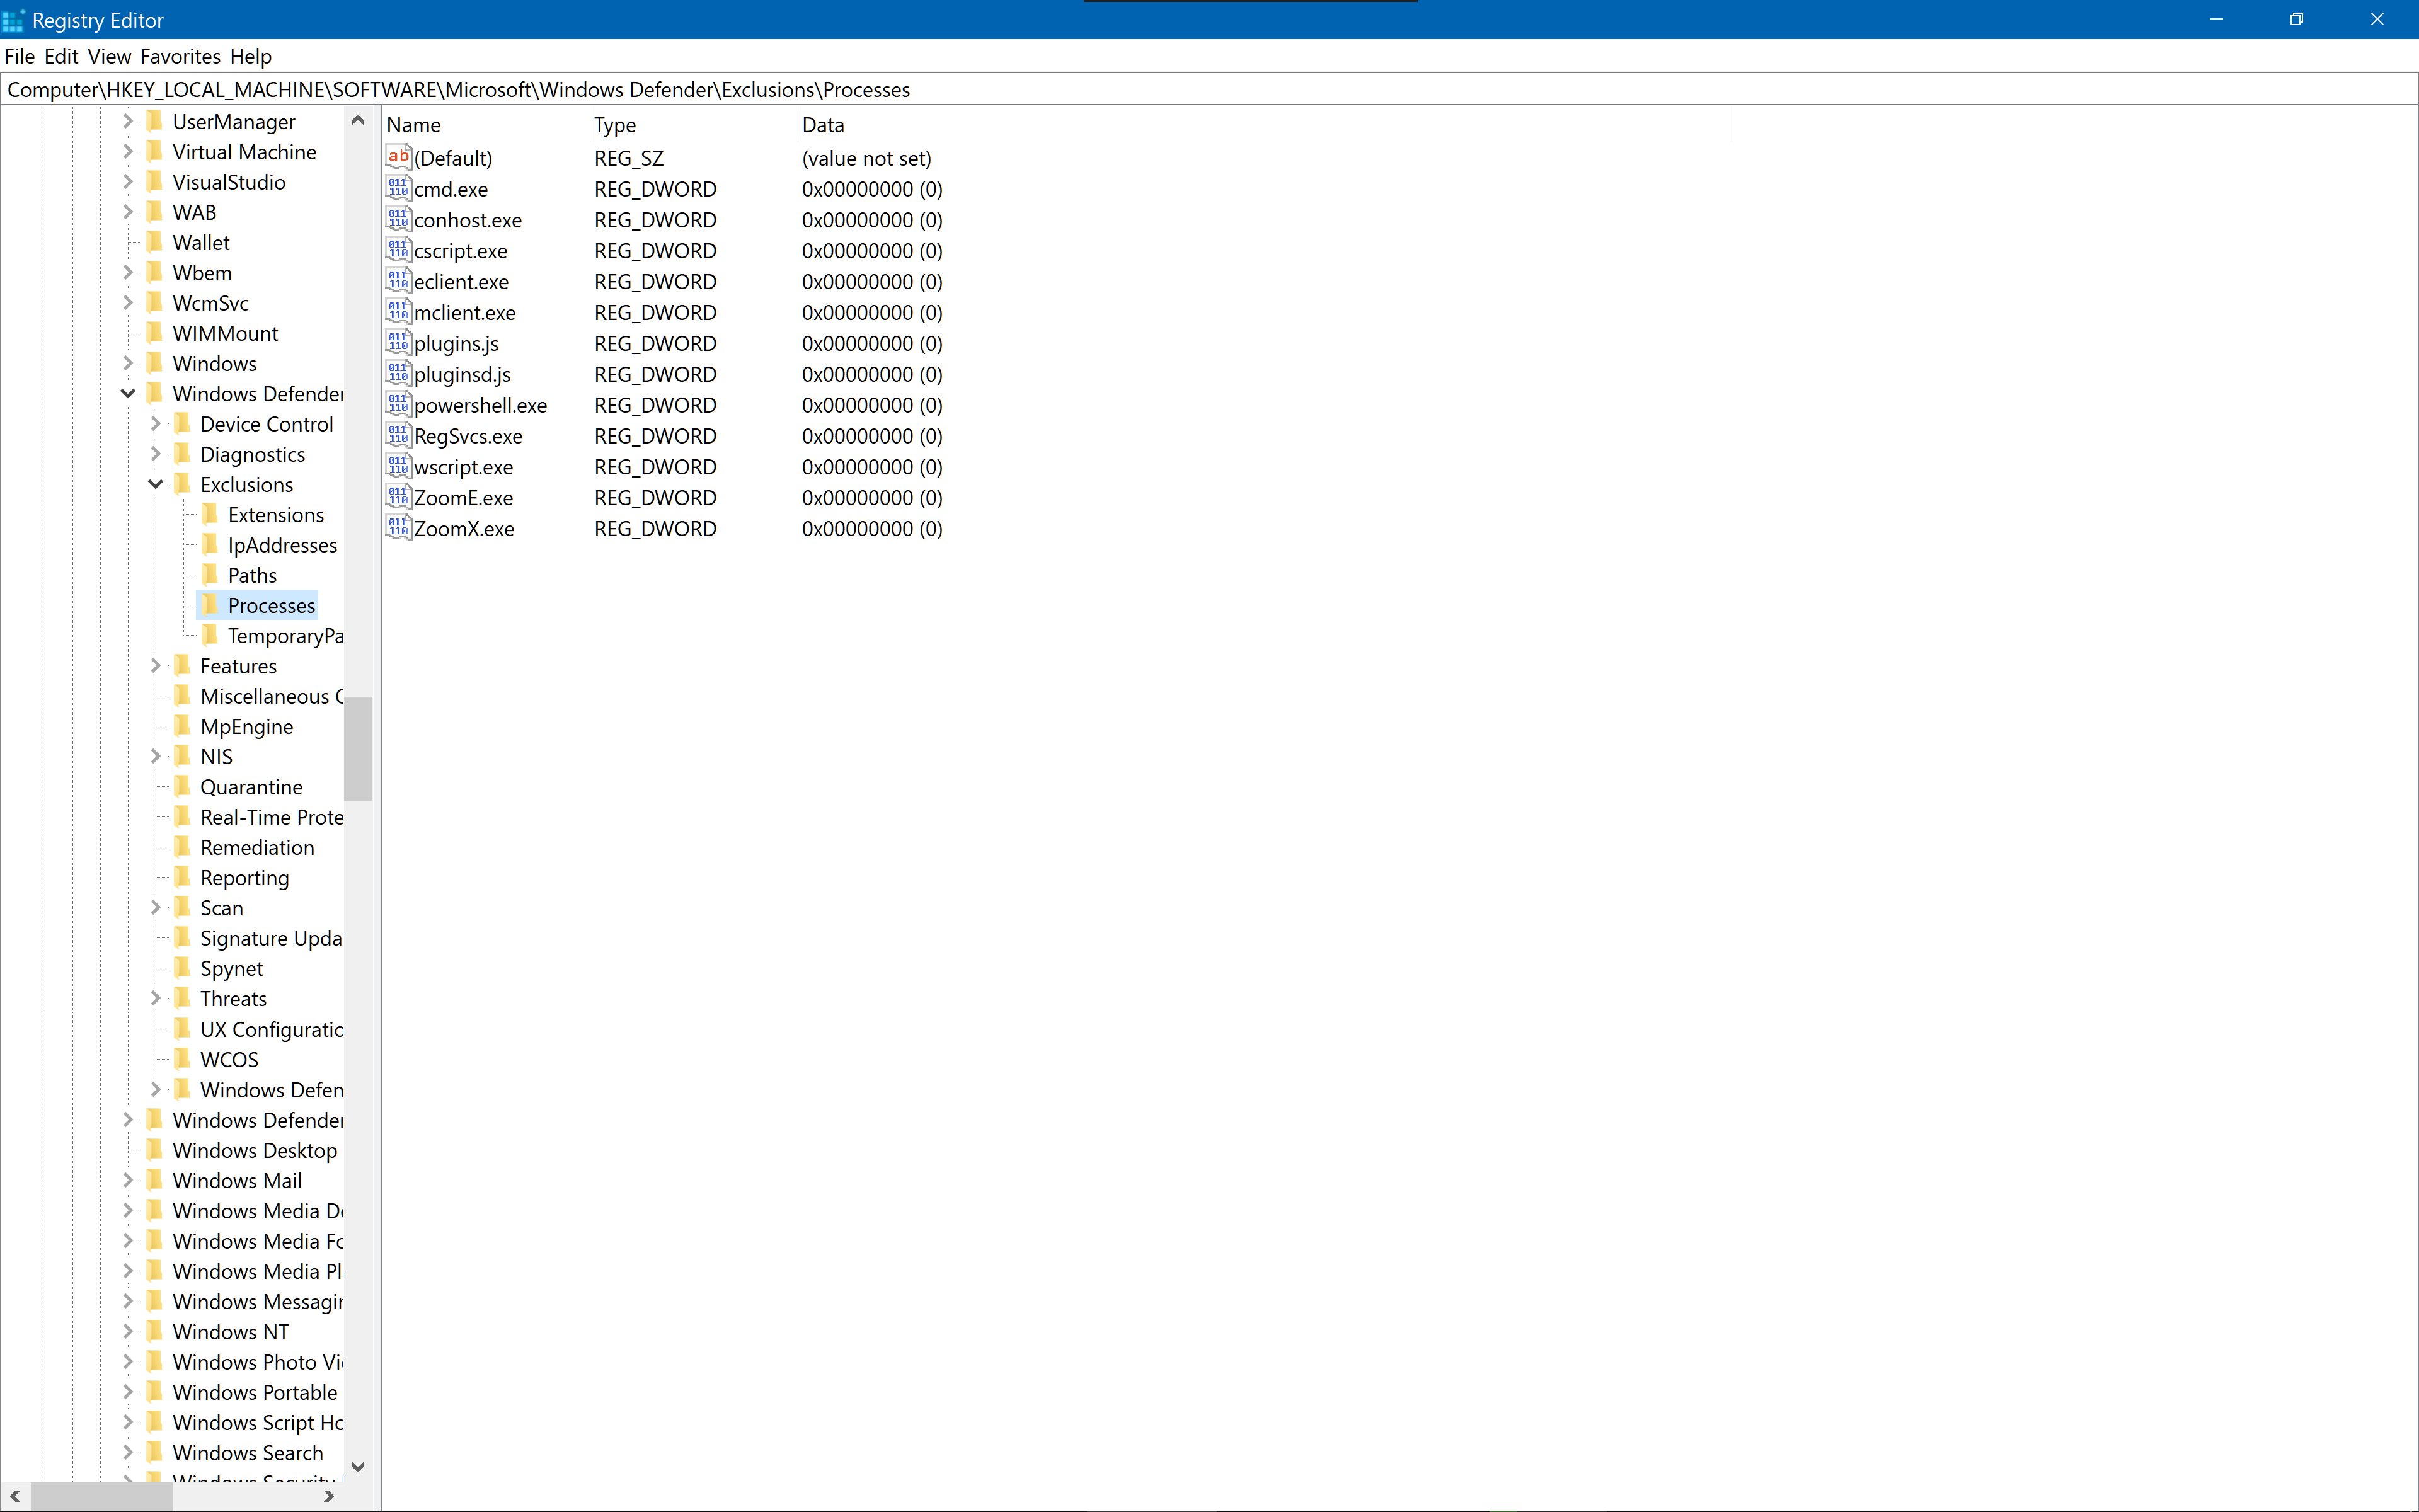Expand the VisualStudio key
2419x1512 pixels.
point(128,182)
